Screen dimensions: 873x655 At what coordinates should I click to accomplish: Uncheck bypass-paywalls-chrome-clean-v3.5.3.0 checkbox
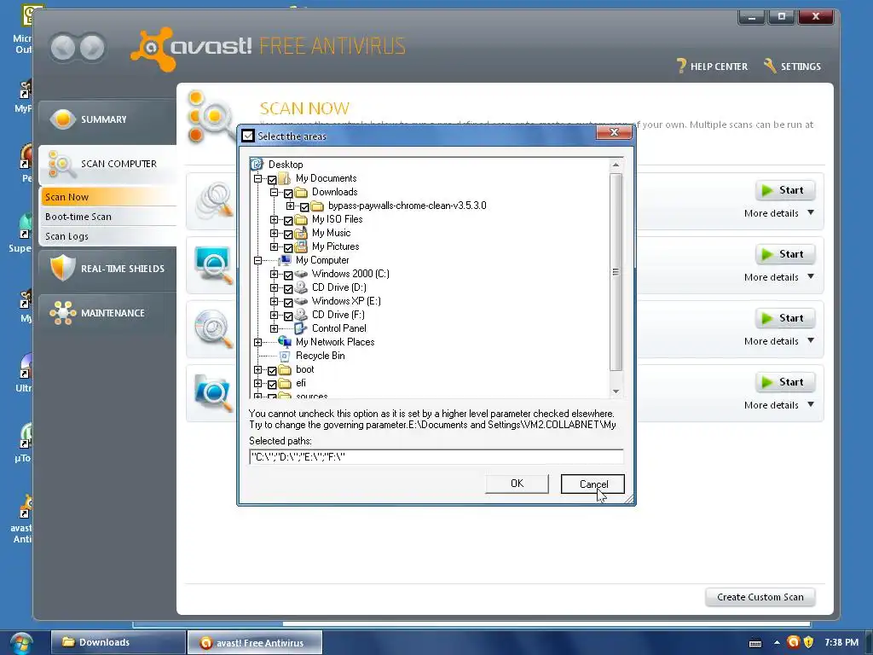pyautogui.click(x=304, y=207)
